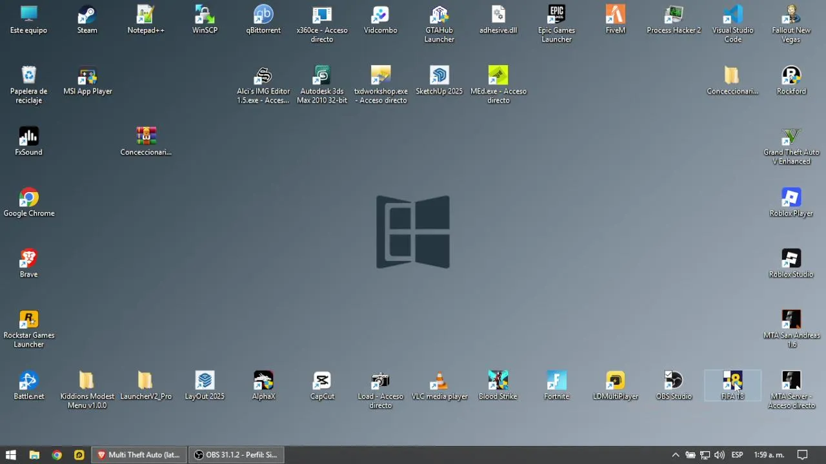Select LDMultiPlayer icon
The image size is (826, 464).
tap(616, 386)
